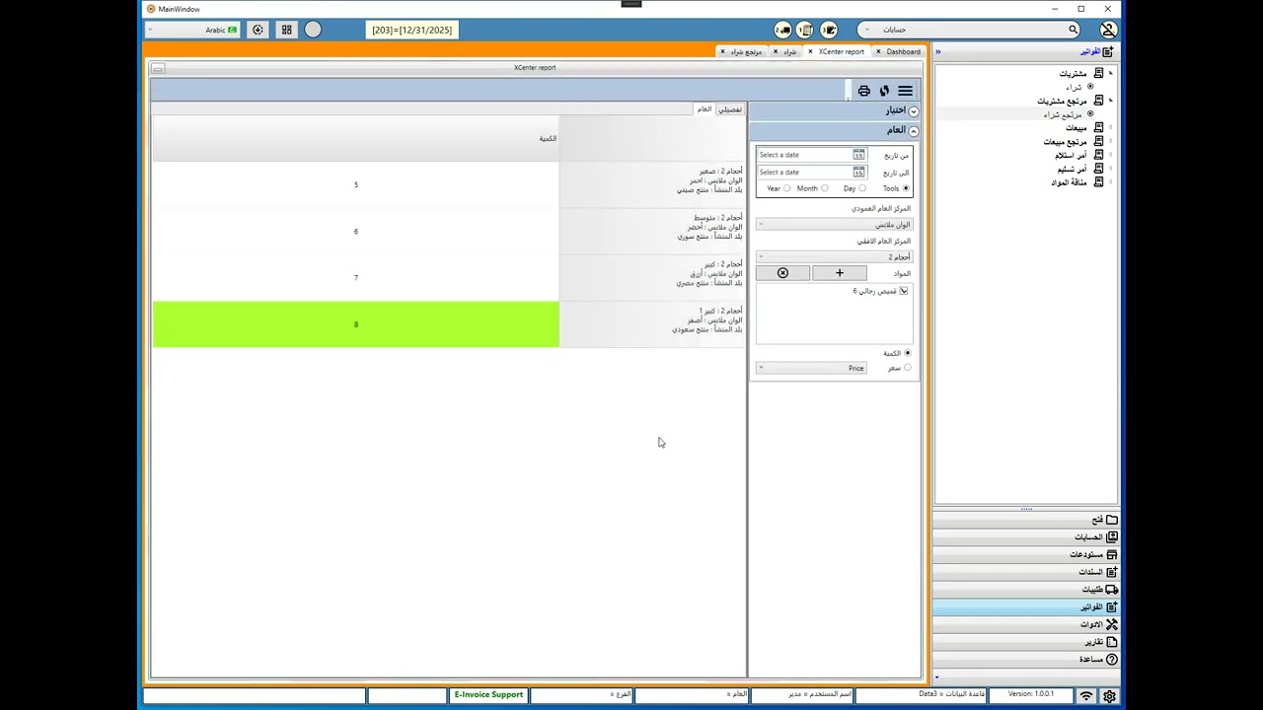Screen dimensions: 1263x710
Task: Click the clipboard icon numbered 1
Action: pos(805,30)
